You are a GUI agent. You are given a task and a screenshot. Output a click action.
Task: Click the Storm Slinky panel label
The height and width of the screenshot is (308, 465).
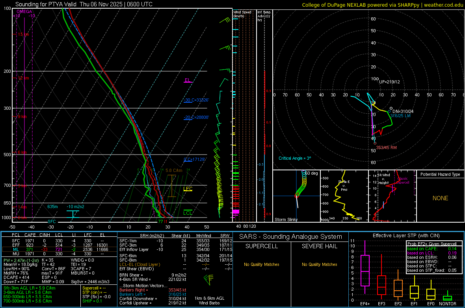click(x=286, y=219)
